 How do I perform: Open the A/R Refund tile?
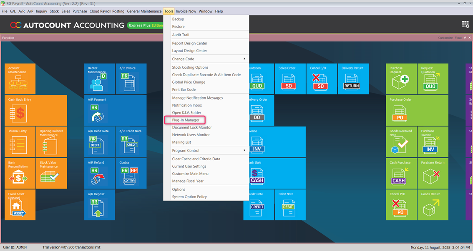(100, 173)
